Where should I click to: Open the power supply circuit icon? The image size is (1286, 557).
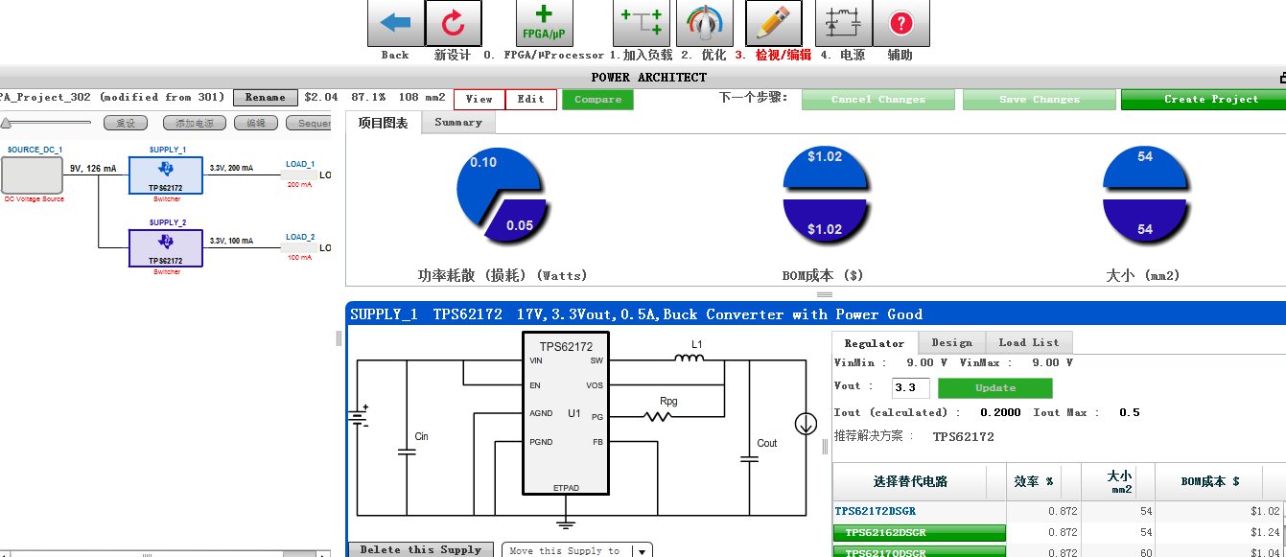(844, 23)
